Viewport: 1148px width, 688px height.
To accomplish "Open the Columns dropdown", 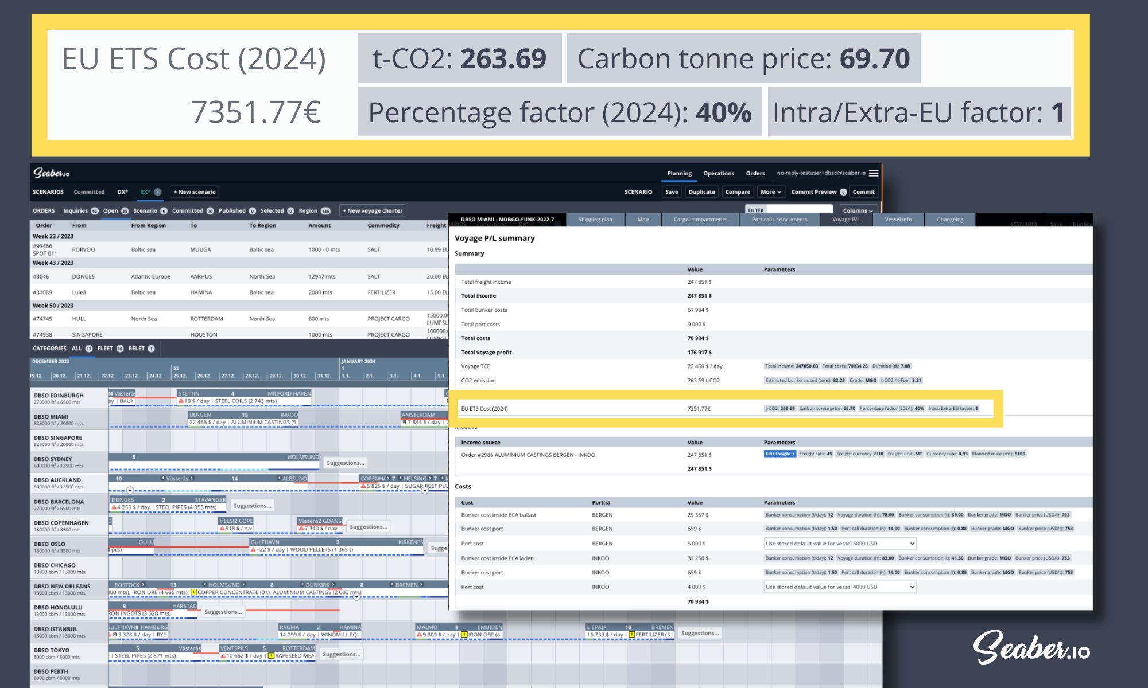I will coord(858,210).
